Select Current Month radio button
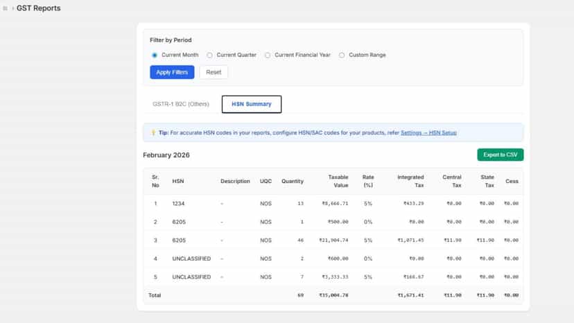Screen dimensions: 574x323 155,55
